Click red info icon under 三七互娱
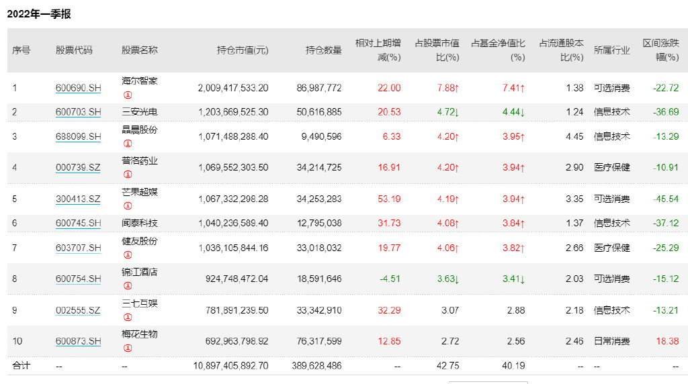The width and height of the screenshot is (688, 384). click(x=128, y=317)
